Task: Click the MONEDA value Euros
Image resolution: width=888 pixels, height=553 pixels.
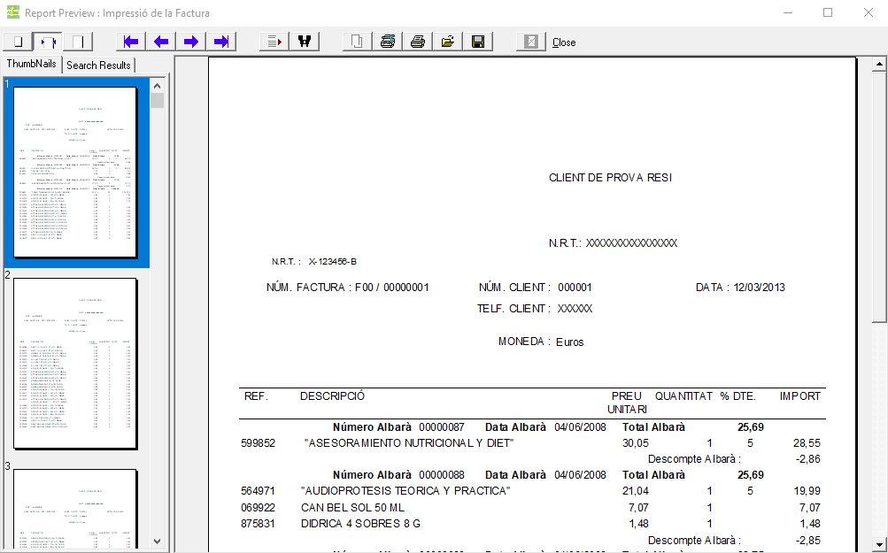Action: pyautogui.click(x=570, y=342)
